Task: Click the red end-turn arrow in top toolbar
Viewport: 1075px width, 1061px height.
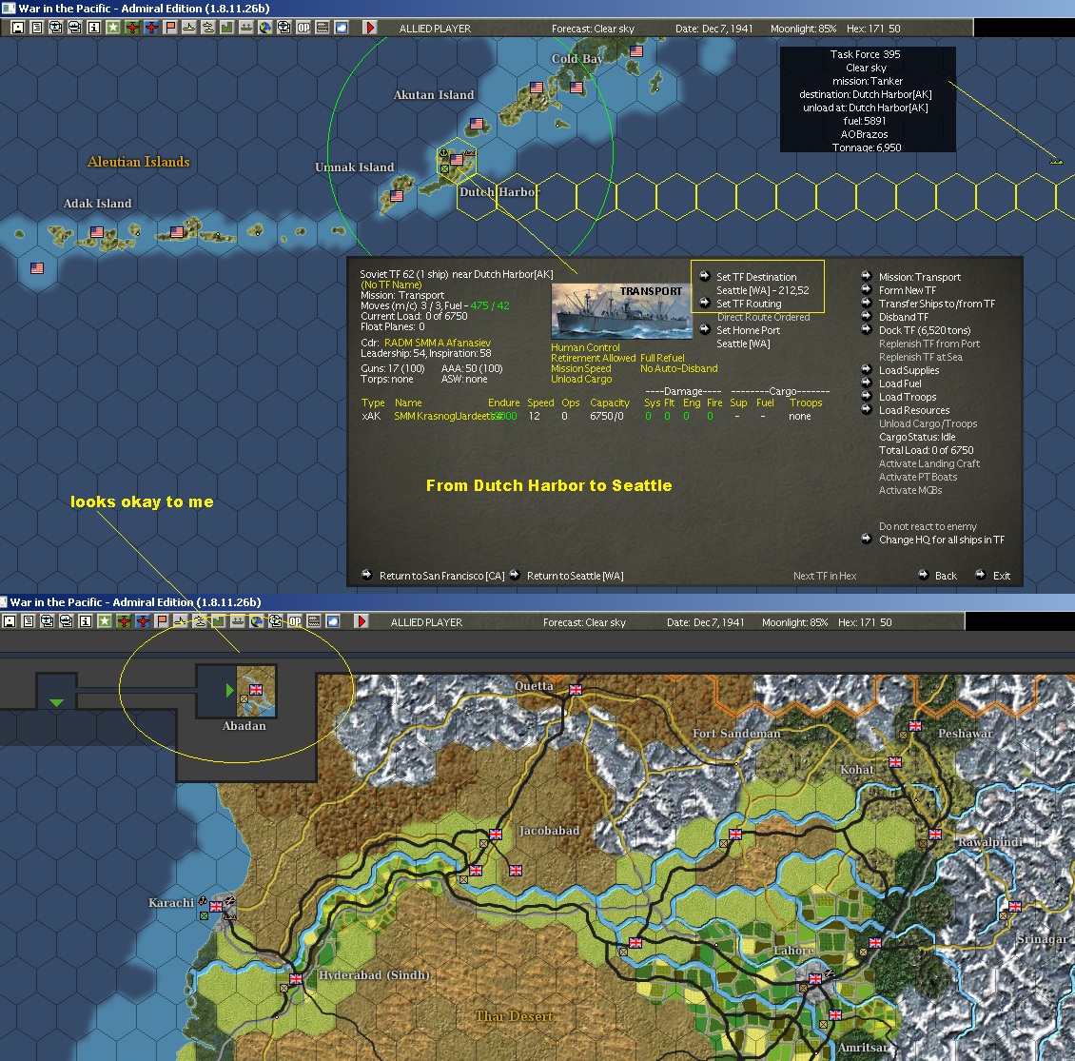Action: pos(369,28)
